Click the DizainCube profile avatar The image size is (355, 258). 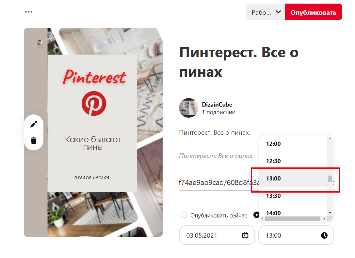[188, 108]
